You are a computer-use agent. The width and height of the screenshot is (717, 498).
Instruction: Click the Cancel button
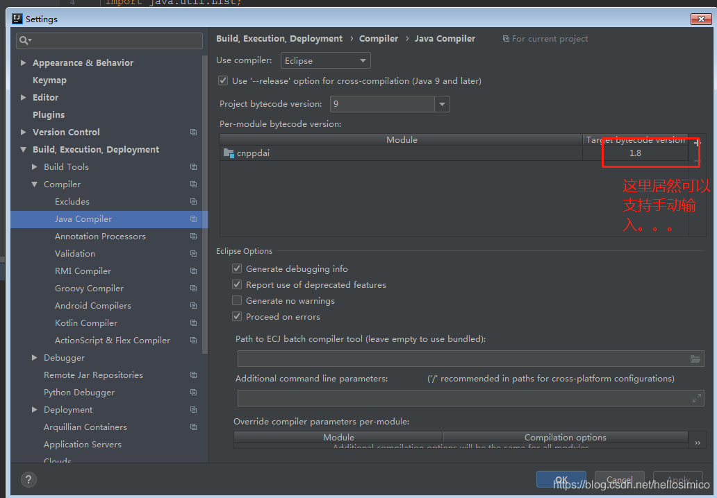click(620, 479)
